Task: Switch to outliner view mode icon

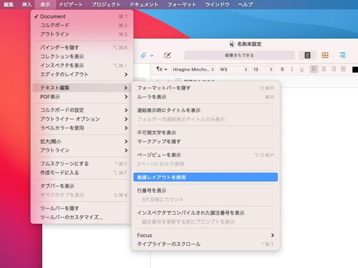Action: click(x=342, y=55)
